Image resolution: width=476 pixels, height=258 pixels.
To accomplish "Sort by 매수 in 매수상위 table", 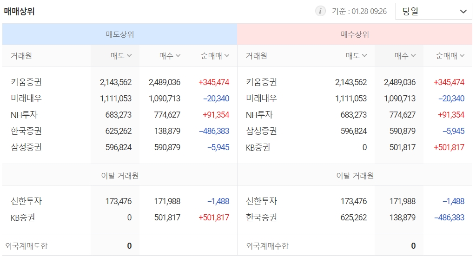I will point(405,55).
